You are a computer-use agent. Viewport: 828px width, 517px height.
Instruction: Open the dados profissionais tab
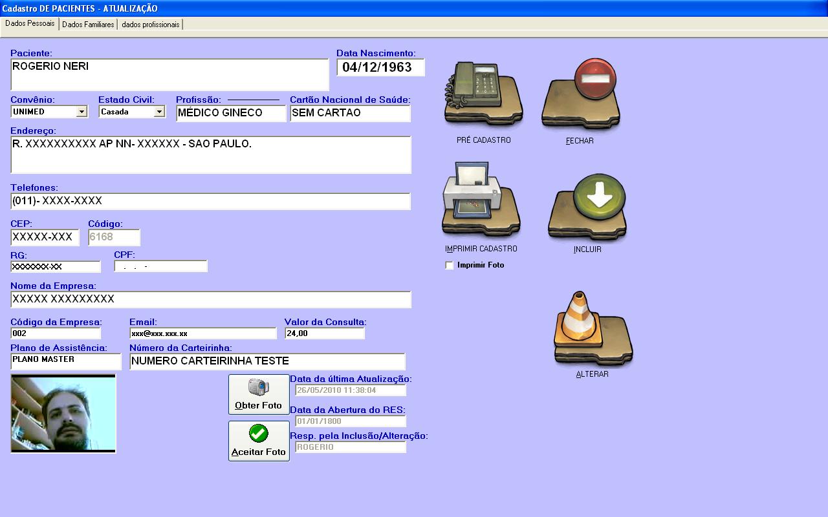pos(151,24)
